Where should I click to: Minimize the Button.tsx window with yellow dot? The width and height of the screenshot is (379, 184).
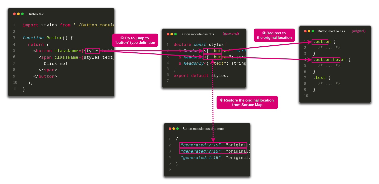18,14
